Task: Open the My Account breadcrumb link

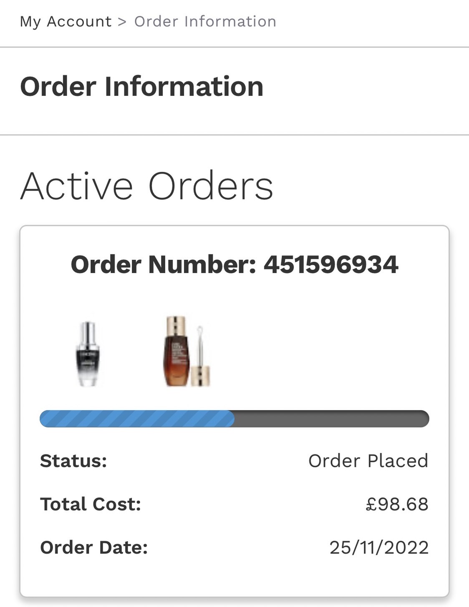Action: [x=66, y=22]
